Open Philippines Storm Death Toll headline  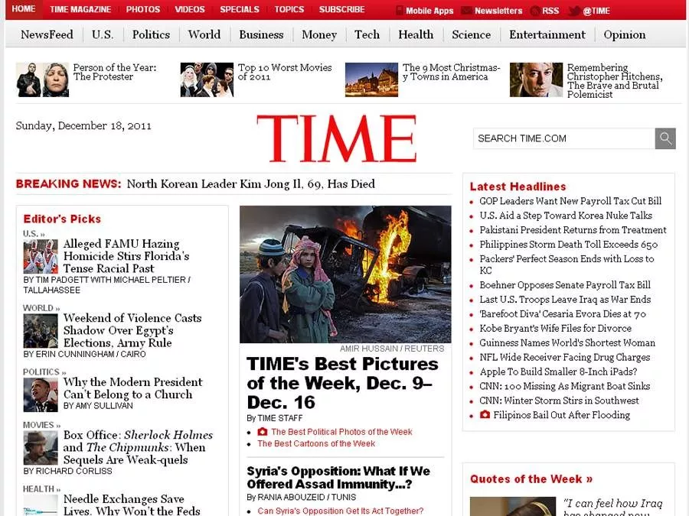pyautogui.click(x=569, y=245)
